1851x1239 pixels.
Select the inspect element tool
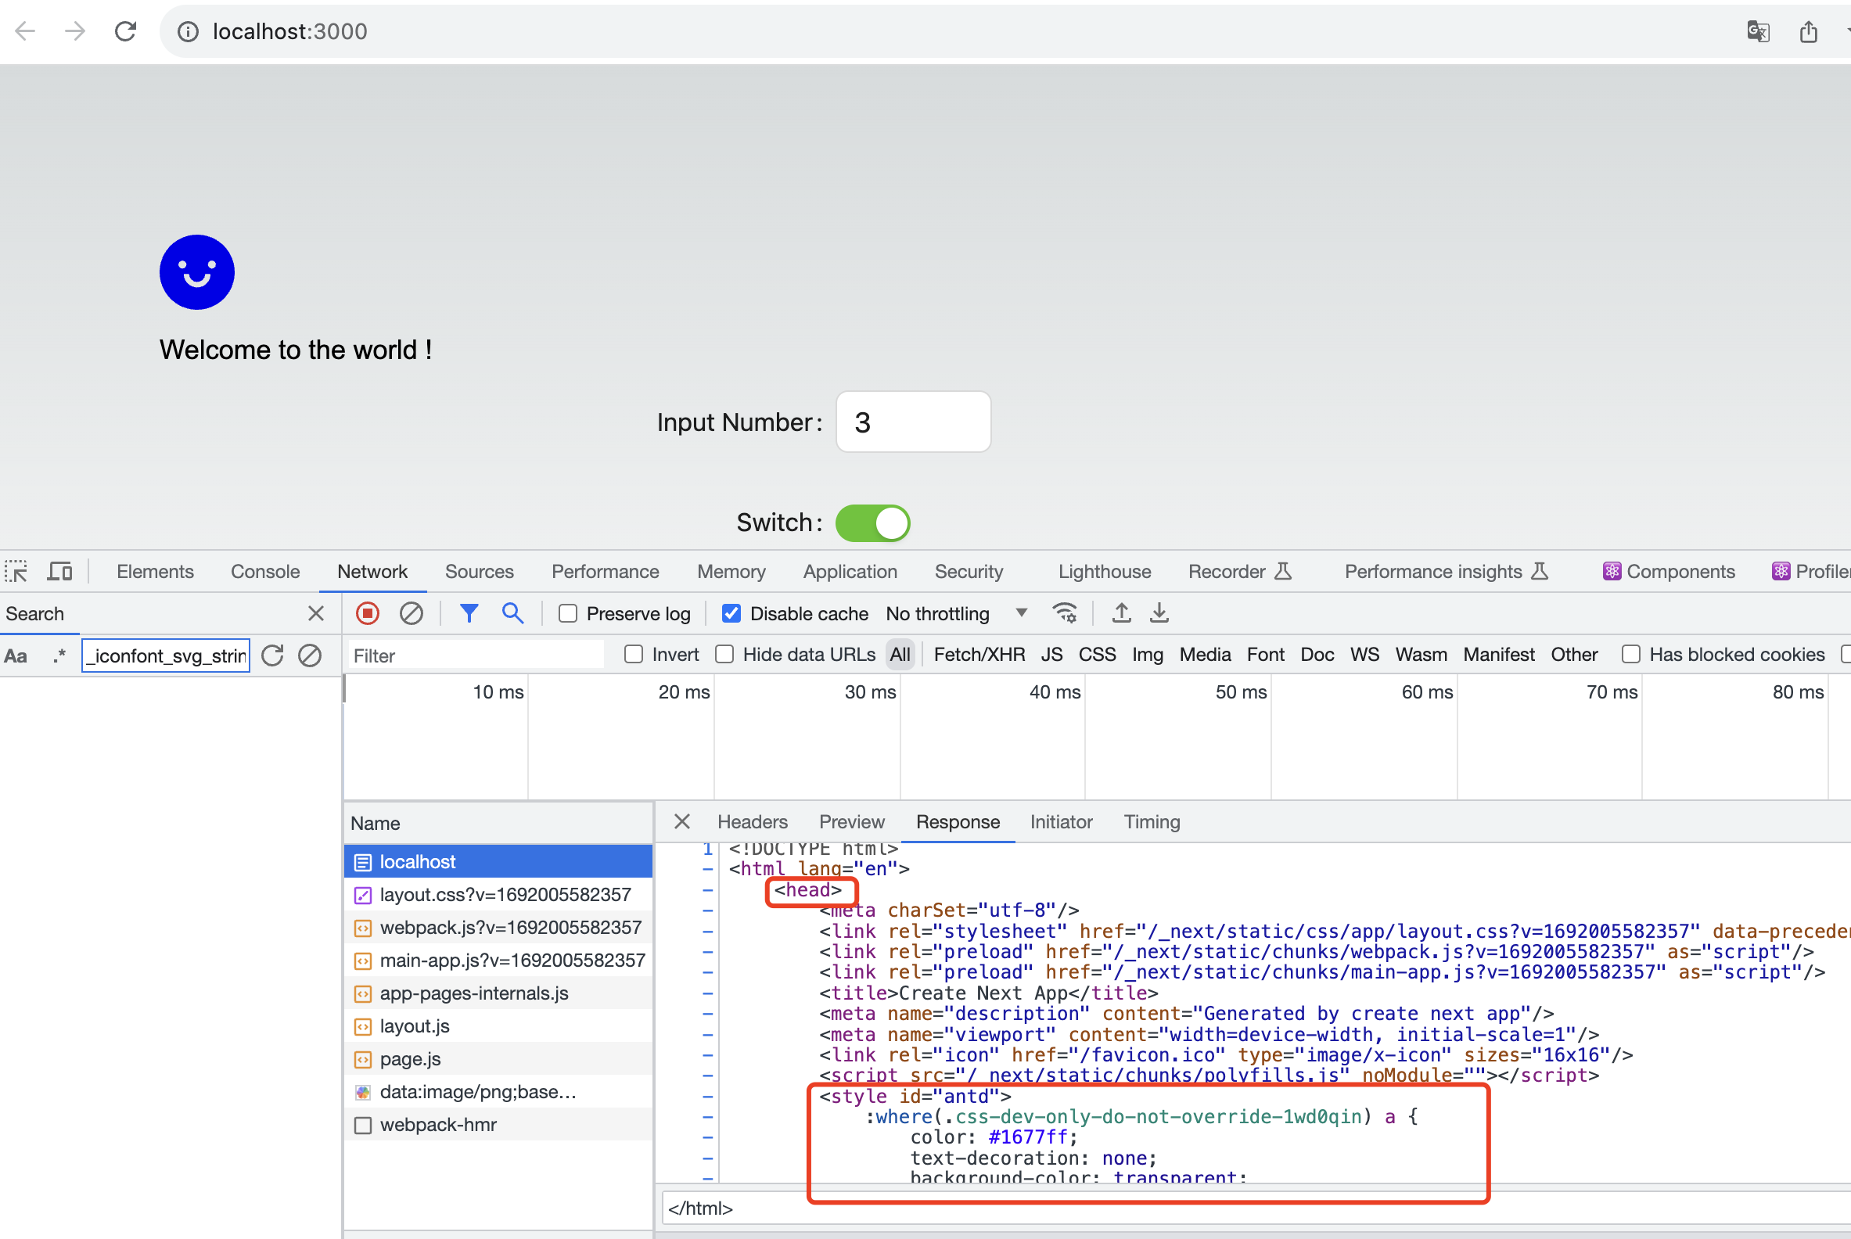[16, 570]
